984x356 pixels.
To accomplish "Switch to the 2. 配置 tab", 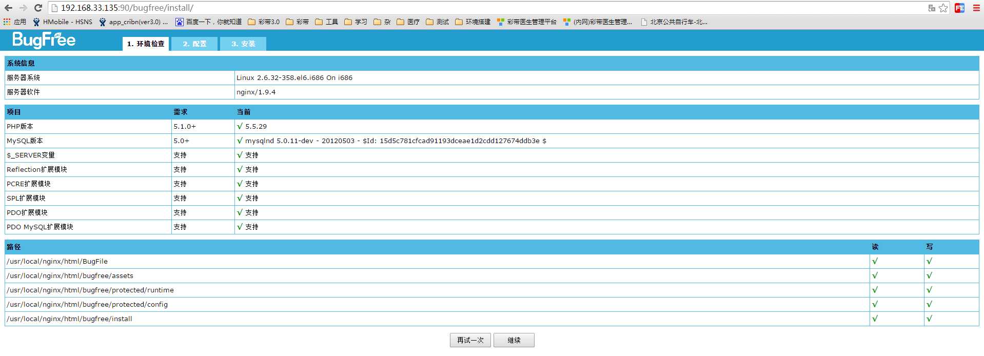I will [x=194, y=44].
